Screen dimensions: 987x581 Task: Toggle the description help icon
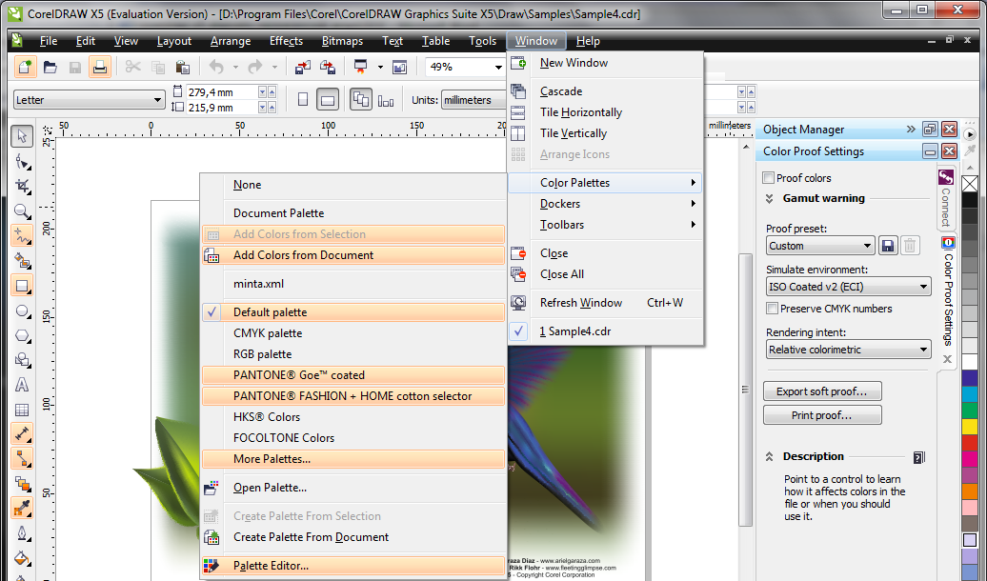pyautogui.click(x=919, y=457)
